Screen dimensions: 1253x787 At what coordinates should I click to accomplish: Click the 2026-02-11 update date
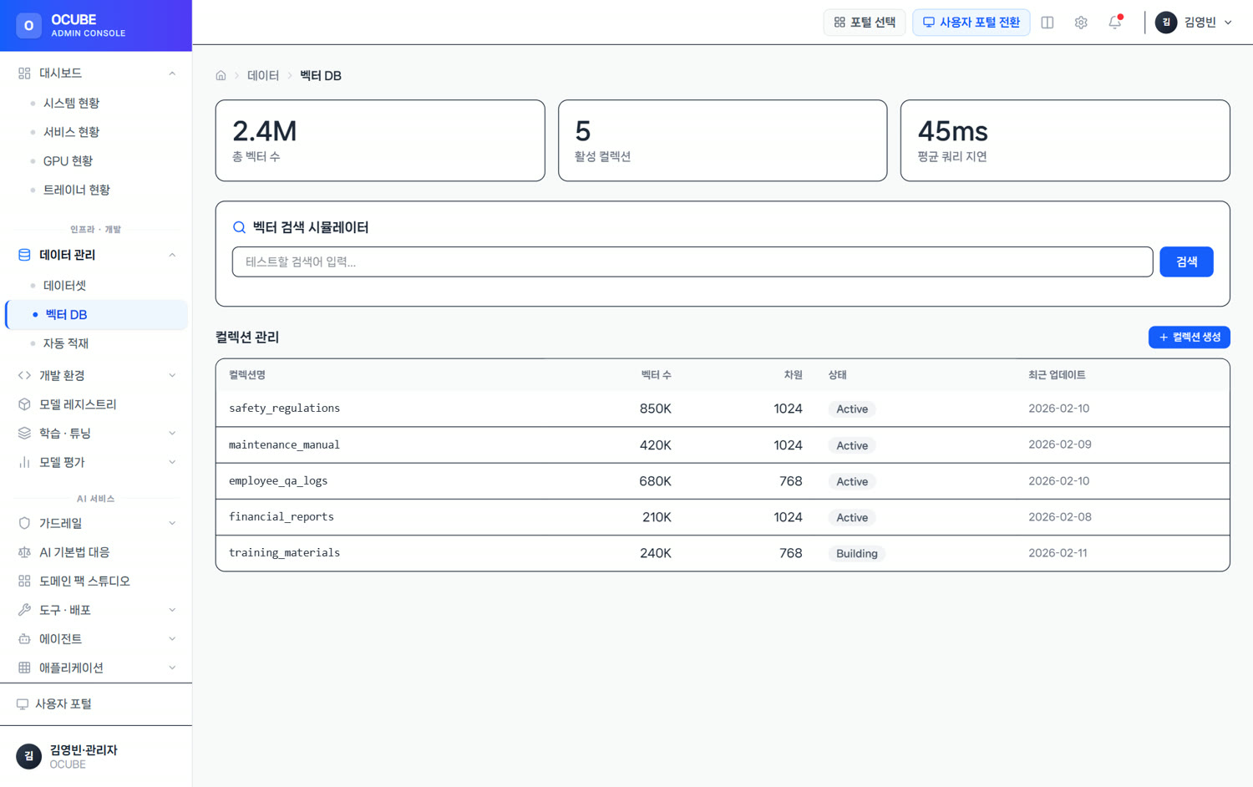click(x=1058, y=553)
